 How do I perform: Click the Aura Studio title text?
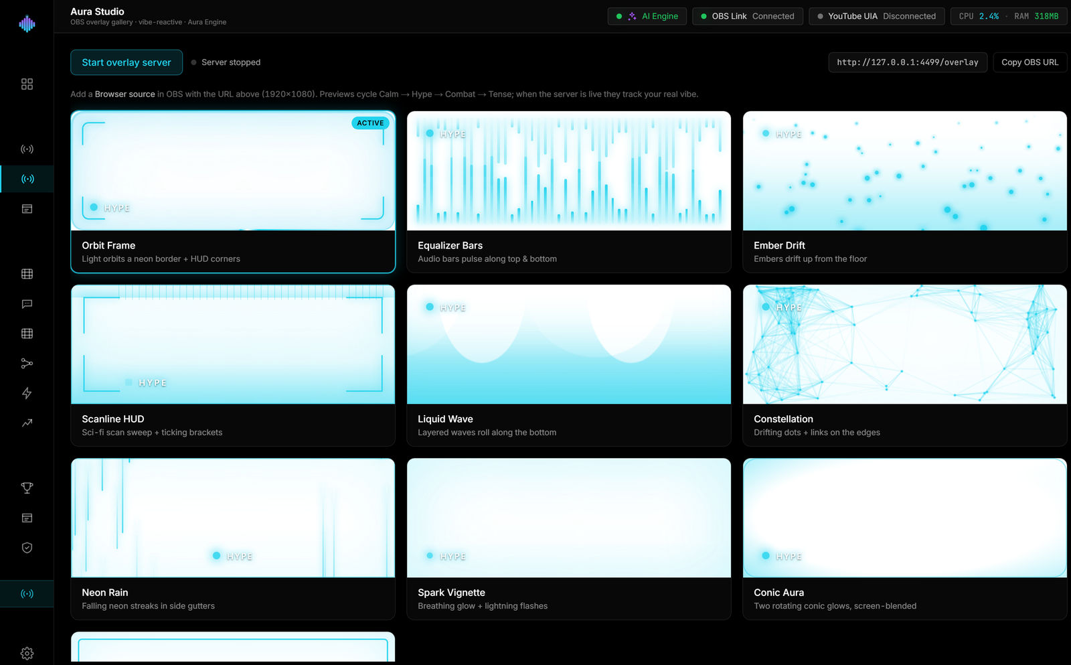(97, 11)
